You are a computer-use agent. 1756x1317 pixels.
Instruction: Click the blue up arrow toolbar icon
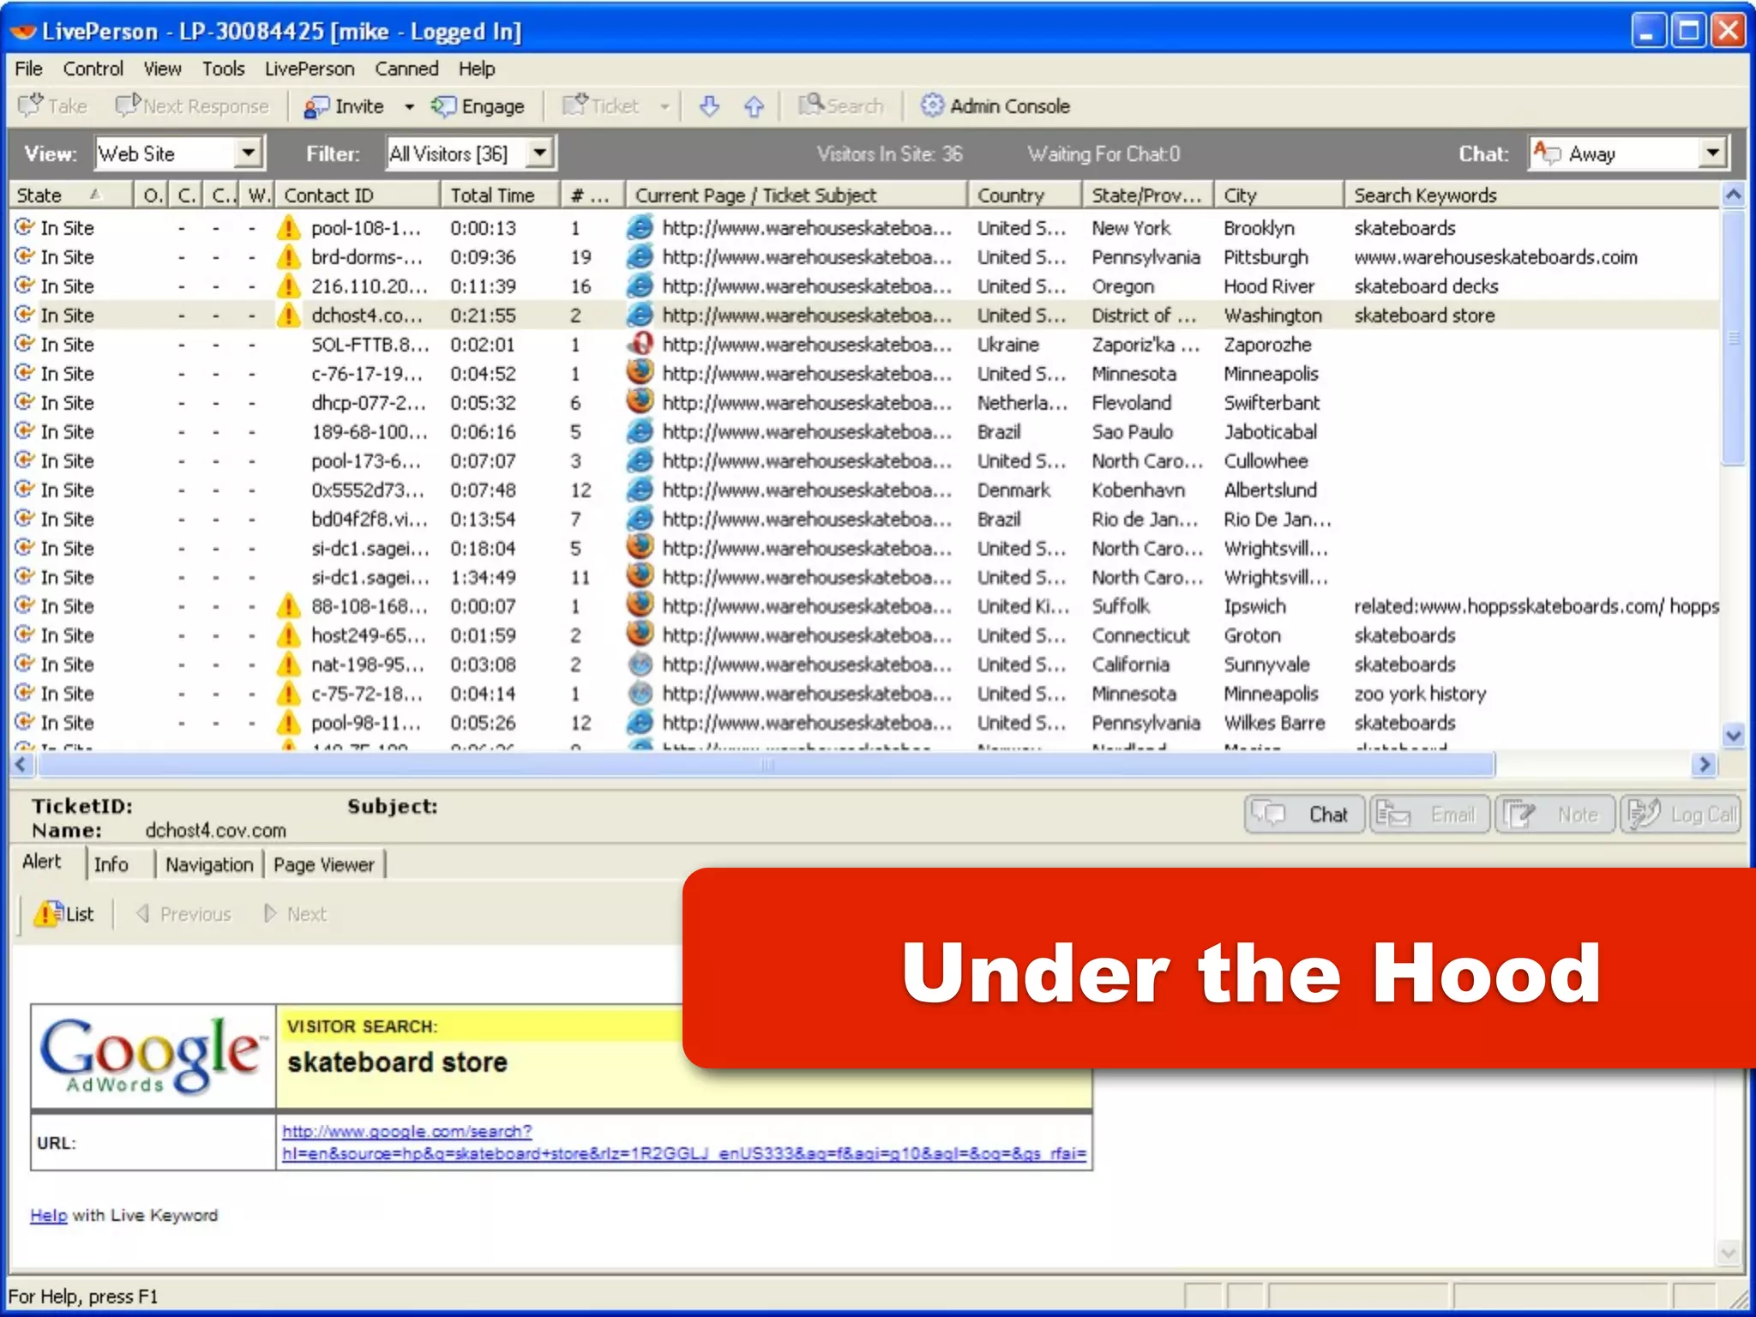754,106
